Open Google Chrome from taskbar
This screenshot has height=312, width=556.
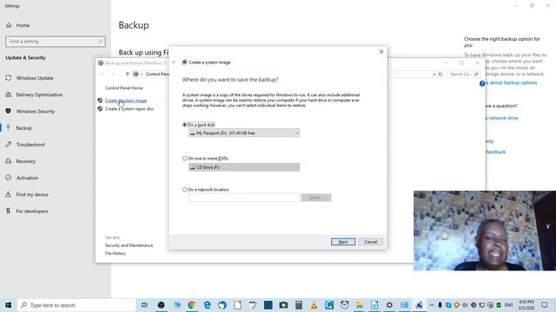pyautogui.click(x=191, y=305)
